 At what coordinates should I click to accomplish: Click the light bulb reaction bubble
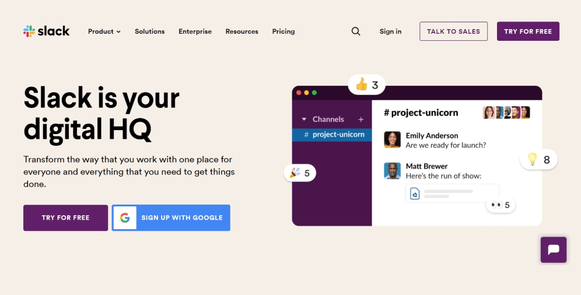pyautogui.click(x=539, y=160)
